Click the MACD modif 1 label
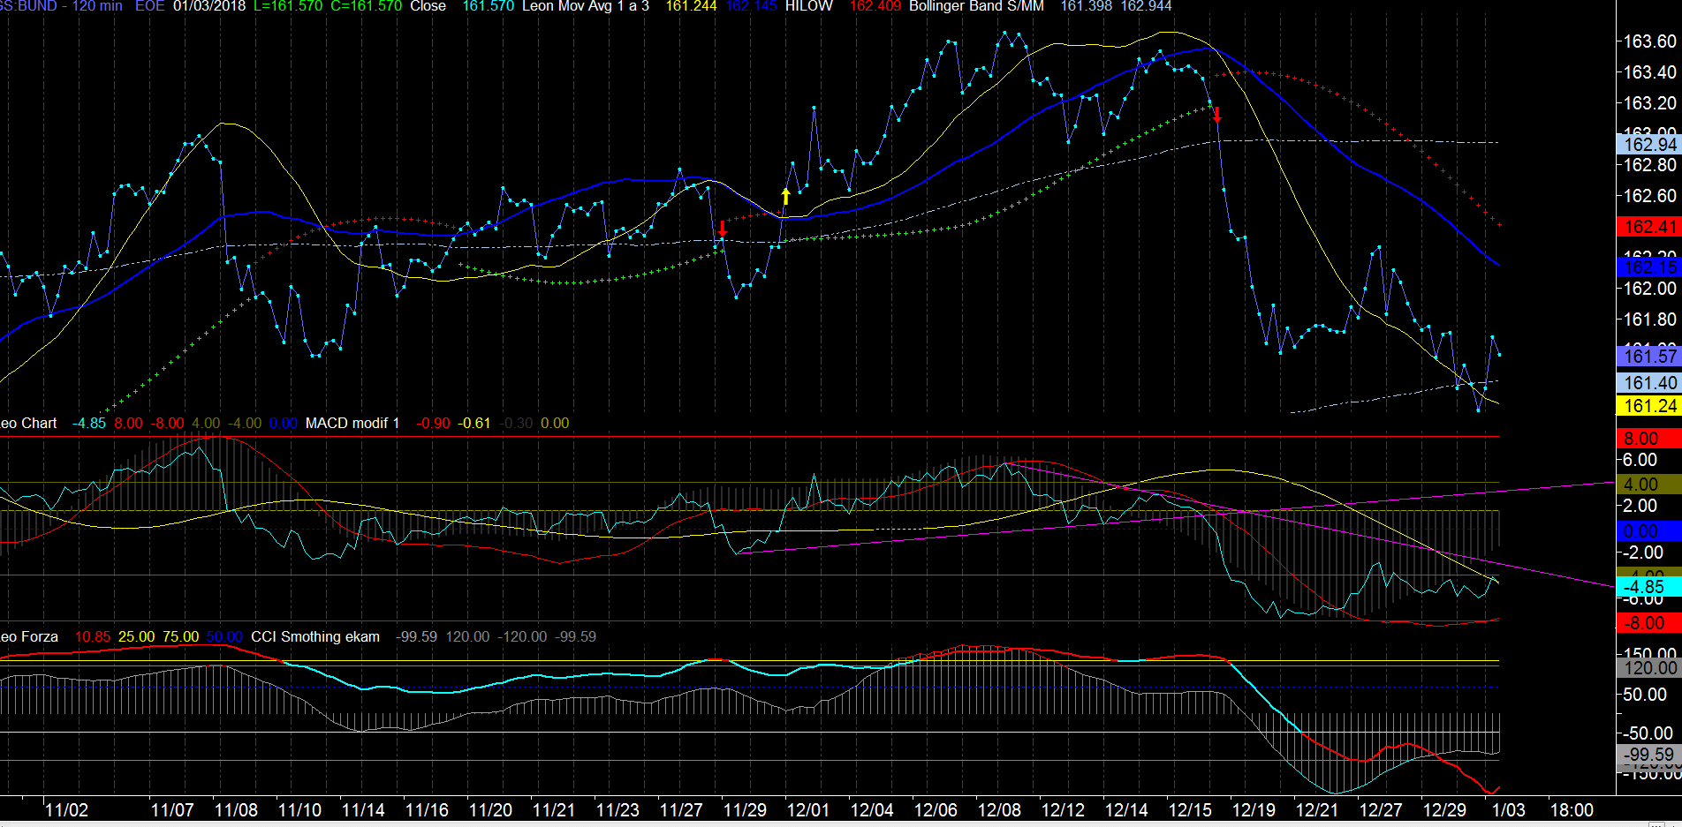Viewport: 1682px width, 827px height. point(352,423)
